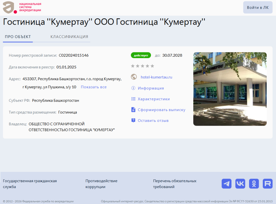Viewport: 276px width, 204px height.
Task: Open the Информация link
Action: pos(151,88)
